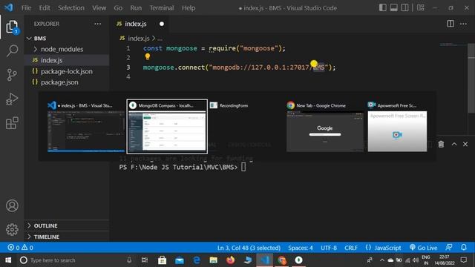Screen dimensions: 475x267
Task: Open Help menu
Action: [189, 8]
